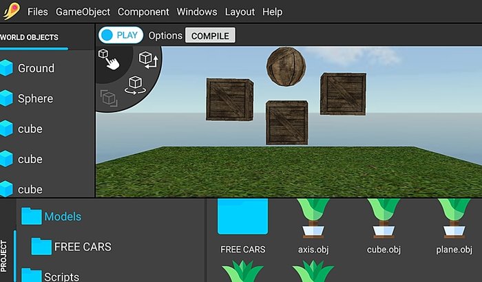Select the sphere in the scene view
This screenshot has width=482, height=282.
pos(285,66)
